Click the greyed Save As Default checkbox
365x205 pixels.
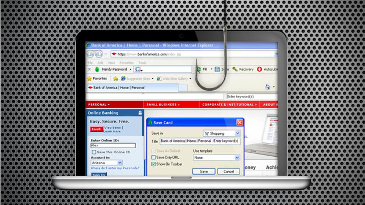[154, 151]
